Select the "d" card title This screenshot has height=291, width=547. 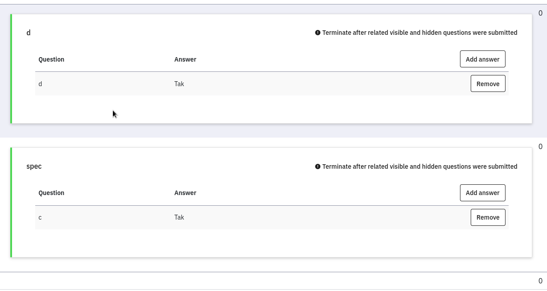coord(29,33)
